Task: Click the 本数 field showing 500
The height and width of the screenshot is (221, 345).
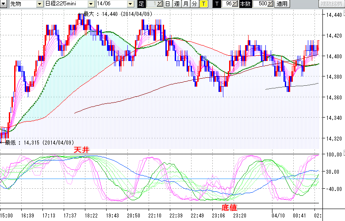Action: (x=260, y=4)
